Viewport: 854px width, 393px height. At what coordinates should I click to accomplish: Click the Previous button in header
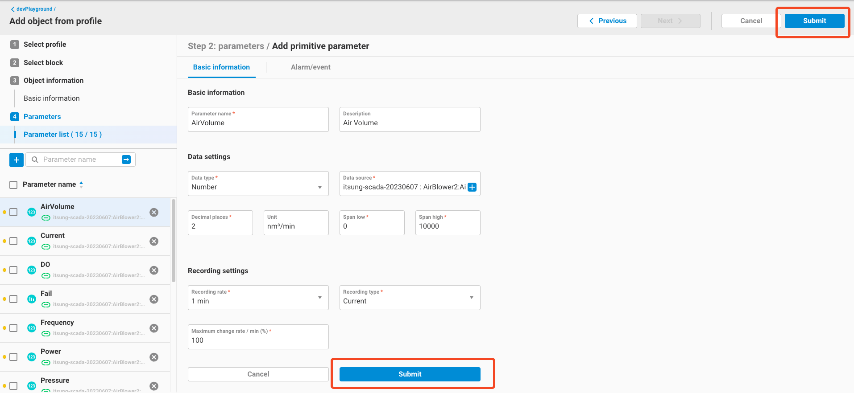[x=607, y=21]
